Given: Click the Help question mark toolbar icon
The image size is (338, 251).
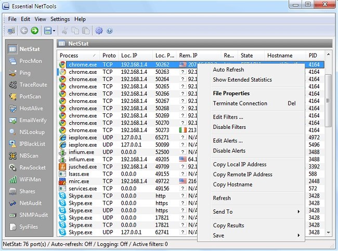Looking at the screenshot, I should (x=110, y=31).
